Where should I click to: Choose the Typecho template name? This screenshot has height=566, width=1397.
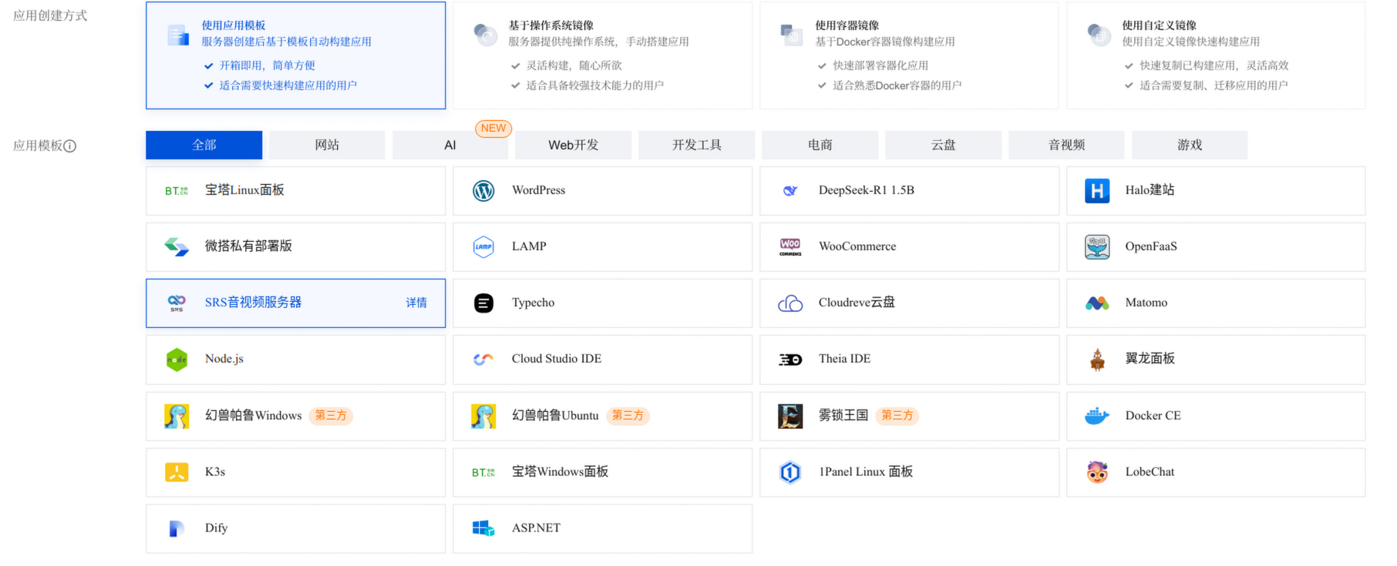coord(533,303)
